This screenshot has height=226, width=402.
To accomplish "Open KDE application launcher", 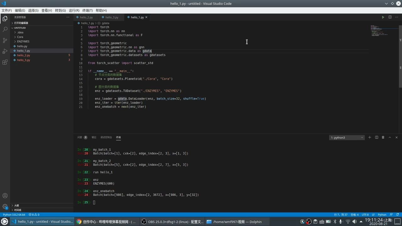I will (5, 222).
